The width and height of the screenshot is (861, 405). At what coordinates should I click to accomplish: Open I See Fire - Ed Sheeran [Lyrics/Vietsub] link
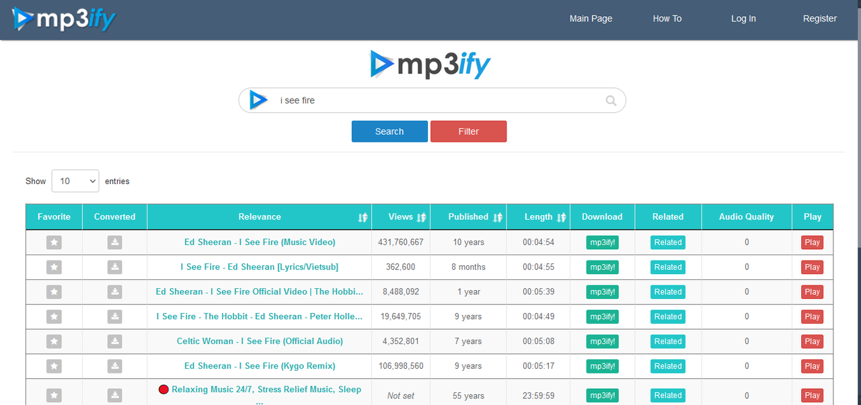click(260, 267)
